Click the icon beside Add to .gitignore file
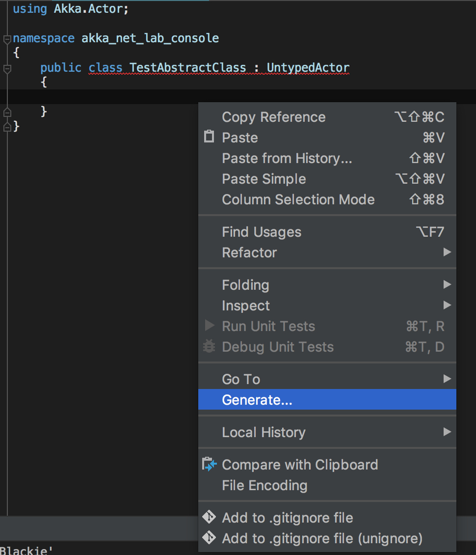Screen dimensions: 476x555 pyautogui.click(x=209, y=517)
